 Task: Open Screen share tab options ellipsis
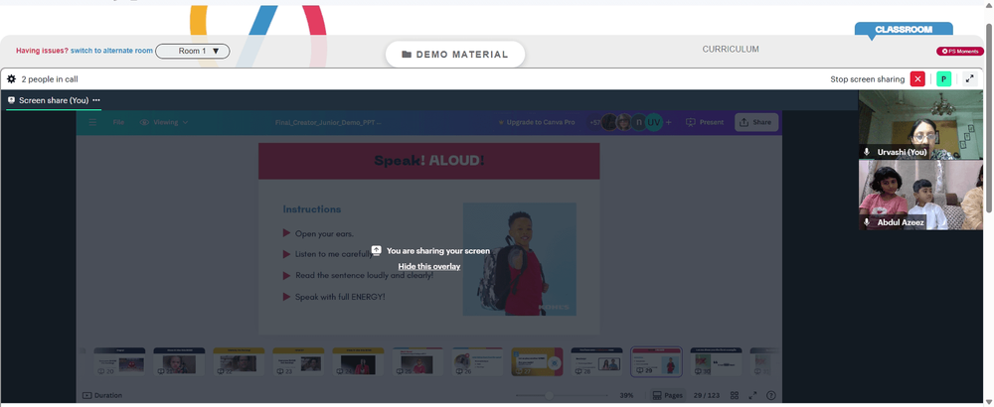tap(96, 100)
